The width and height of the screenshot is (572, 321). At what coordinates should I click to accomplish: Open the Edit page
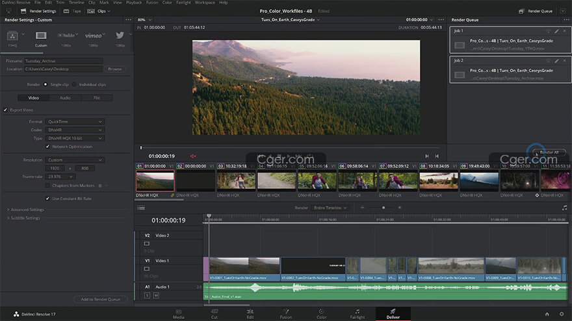(250, 314)
